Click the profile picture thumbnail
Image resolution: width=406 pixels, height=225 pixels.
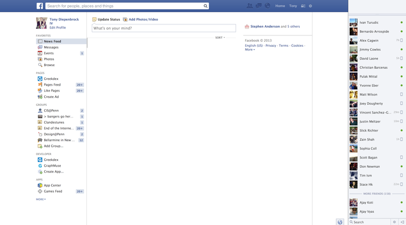[x=42, y=23]
